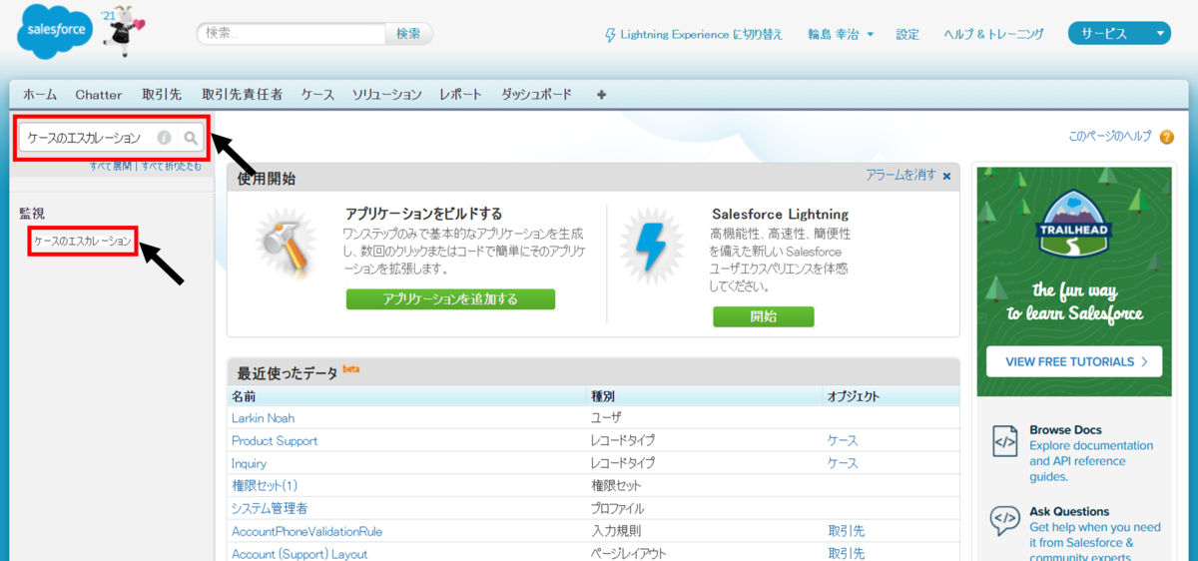Click the green 開始 button
The height and width of the screenshot is (561, 1198).
pyautogui.click(x=763, y=316)
